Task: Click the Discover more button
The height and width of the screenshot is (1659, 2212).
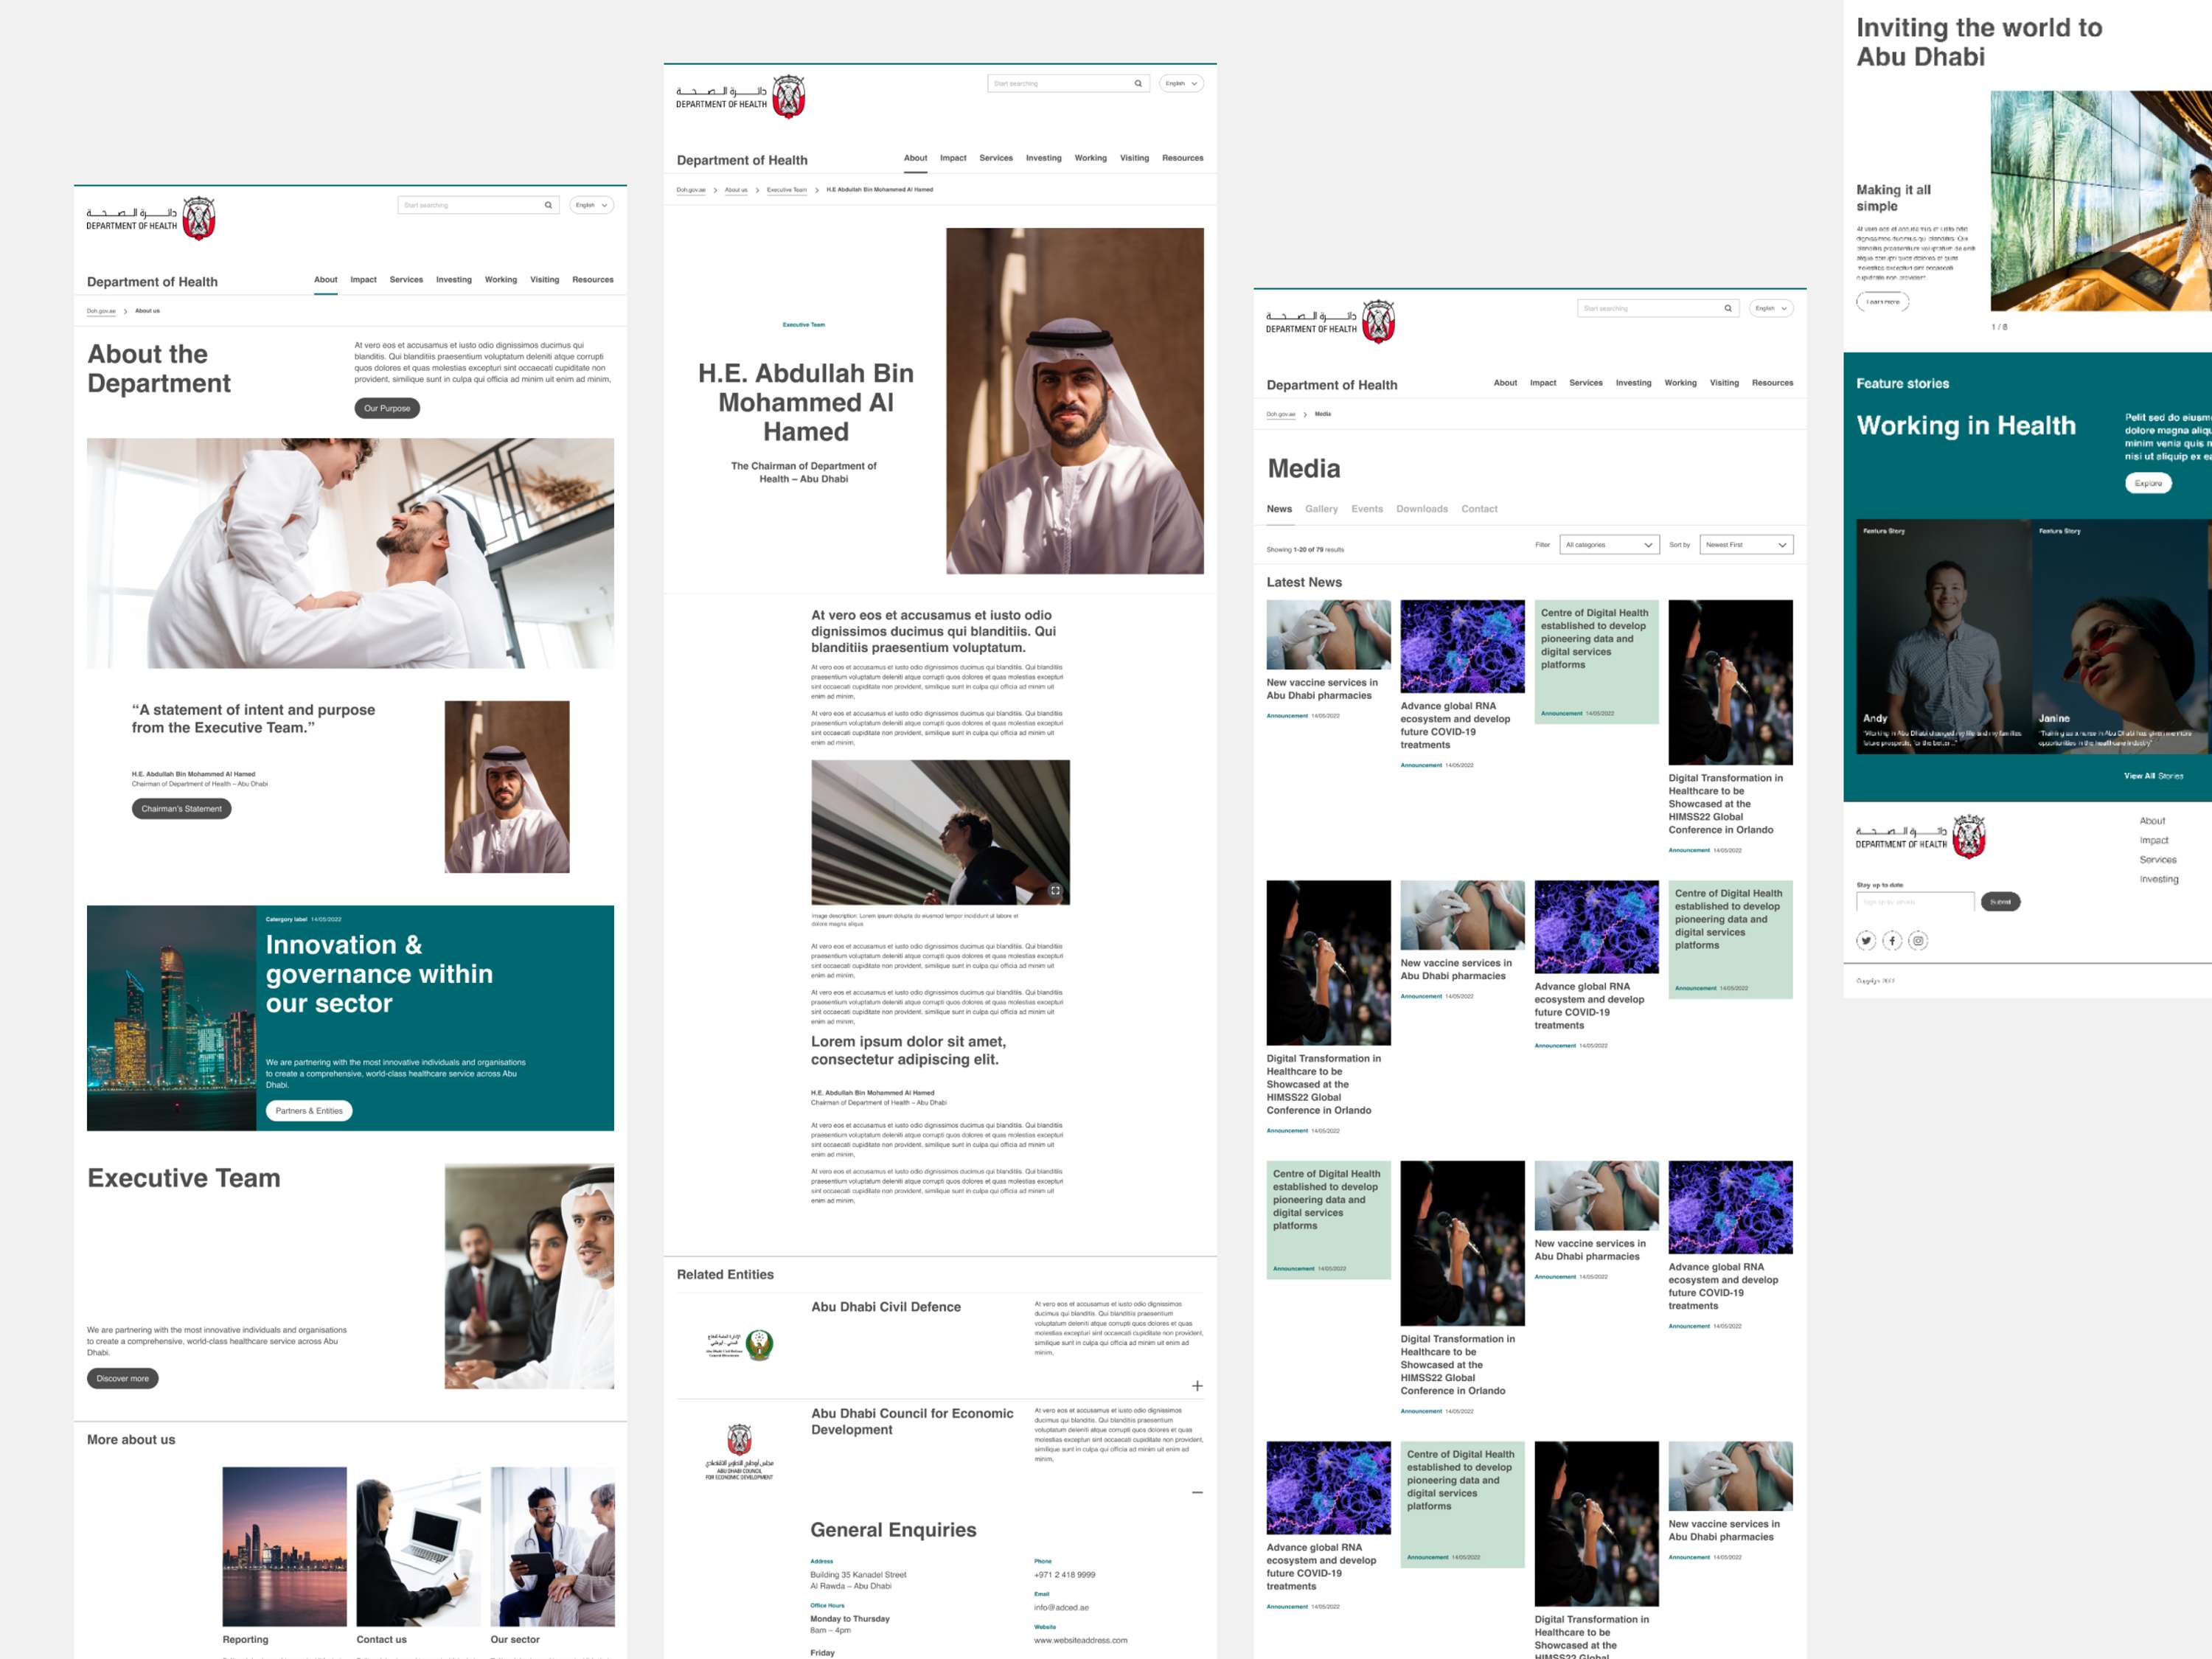Action: click(x=122, y=1378)
